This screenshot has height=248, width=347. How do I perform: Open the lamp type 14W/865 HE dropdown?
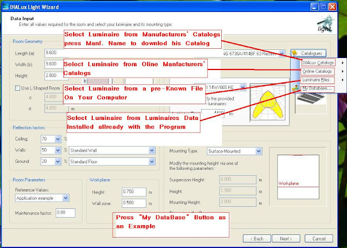(243, 87)
